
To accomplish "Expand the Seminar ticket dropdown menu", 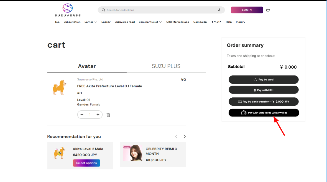I will click(x=150, y=22).
